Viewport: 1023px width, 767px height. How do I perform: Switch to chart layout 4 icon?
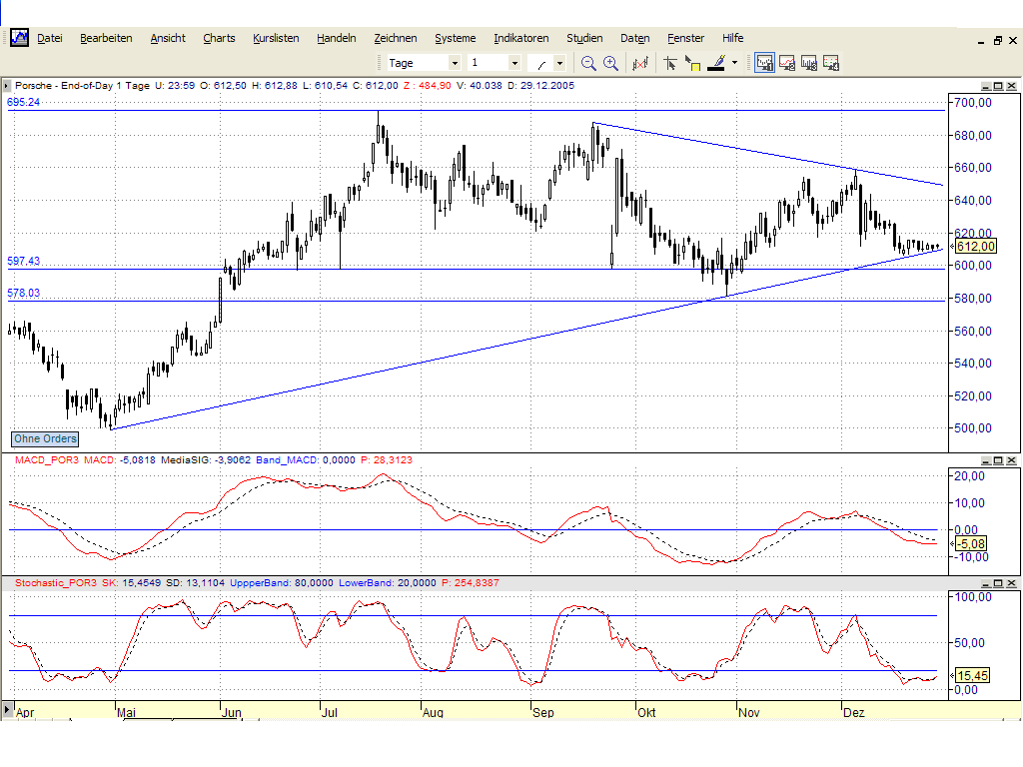click(x=830, y=62)
